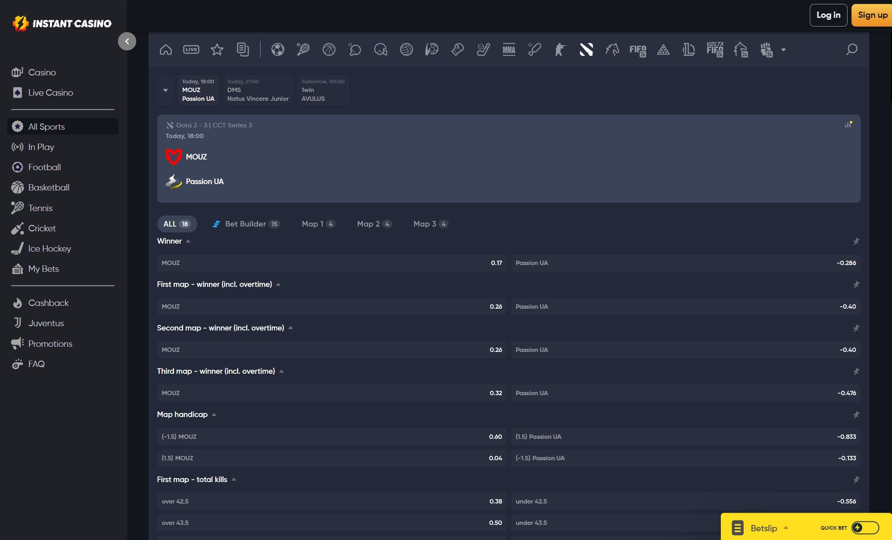Go to the sportsbook home icon
This screenshot has width=892, height=540.
coord(166,50)
